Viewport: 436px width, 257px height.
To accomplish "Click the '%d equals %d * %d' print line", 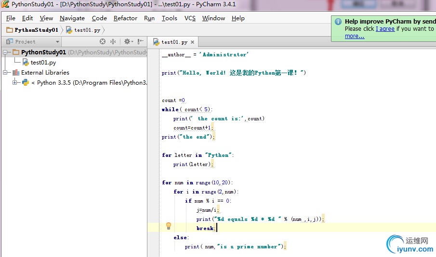I will pyautogui.click(x=260, y=219).
